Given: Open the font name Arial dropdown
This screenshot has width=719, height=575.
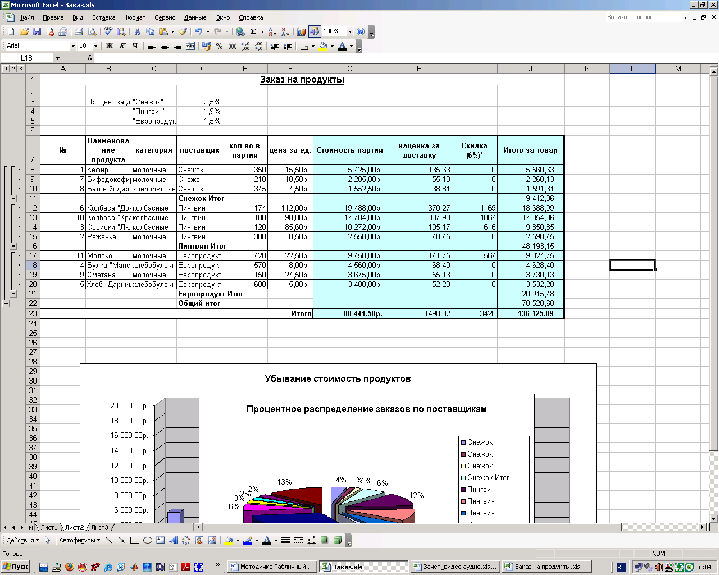Looking at the screenshot, I should tap(73, 46).
